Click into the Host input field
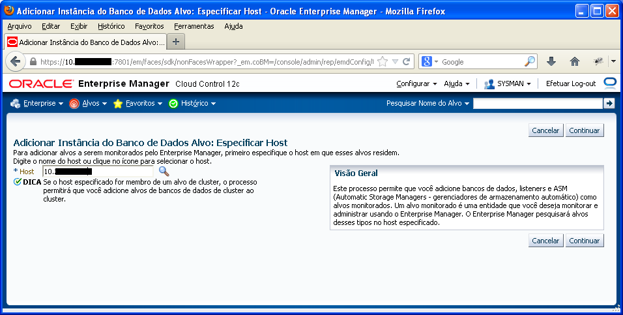This screenshot has width=623, height=315. point(98,172)
